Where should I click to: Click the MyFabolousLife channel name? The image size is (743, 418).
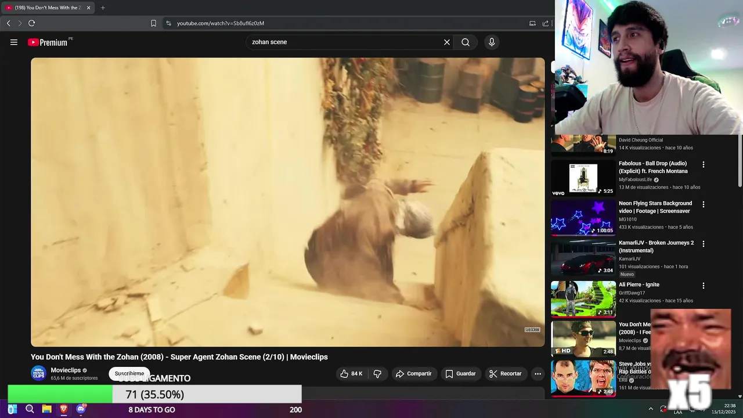635,180
